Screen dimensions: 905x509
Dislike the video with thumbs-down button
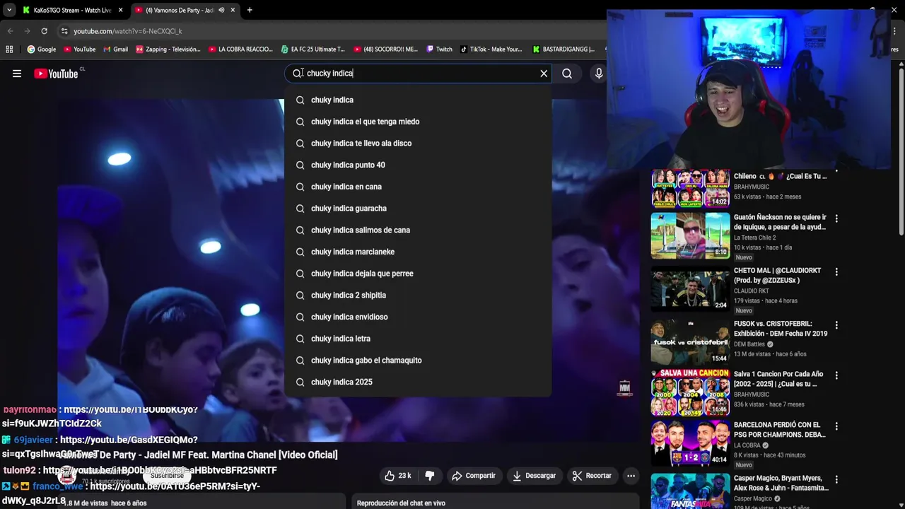pyautogui.click(x=429, y=476)
